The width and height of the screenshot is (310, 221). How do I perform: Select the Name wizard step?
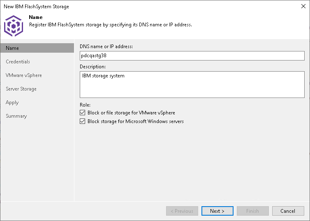37,48
